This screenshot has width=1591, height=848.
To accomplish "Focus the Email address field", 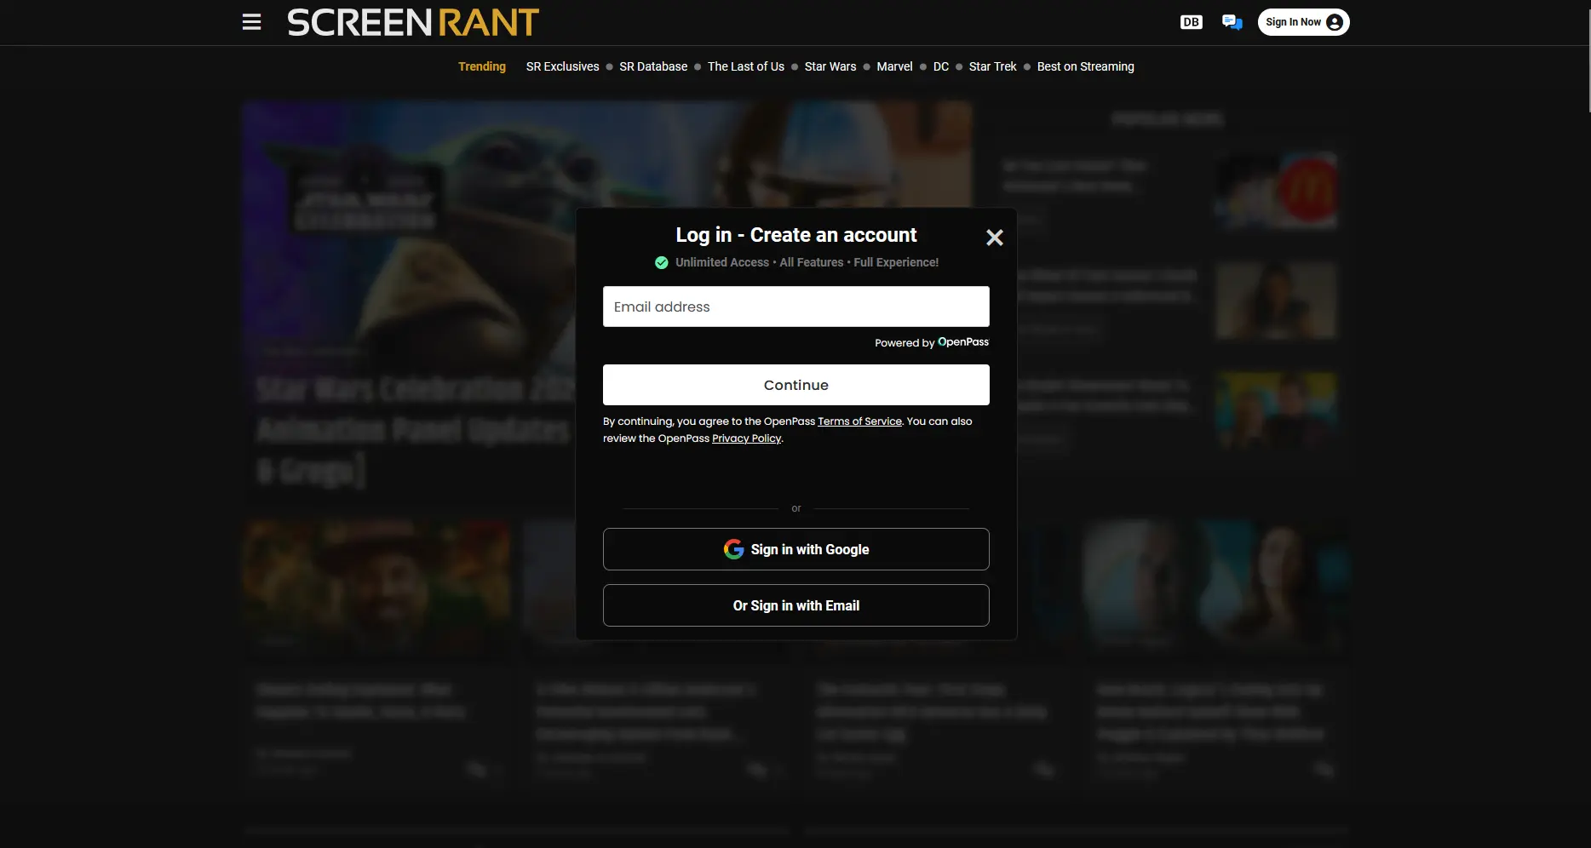I will pos(795,307).
